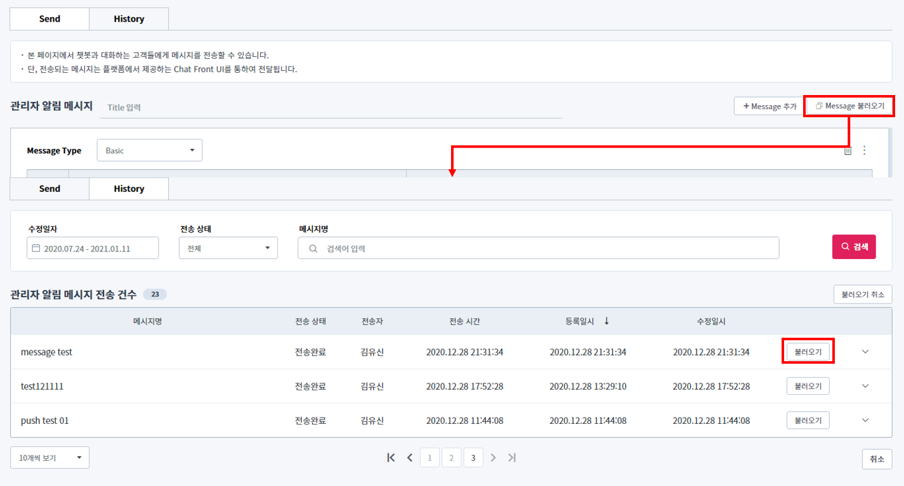
Task: Click the red 검색 search button
Action: (x=854, y=246)
